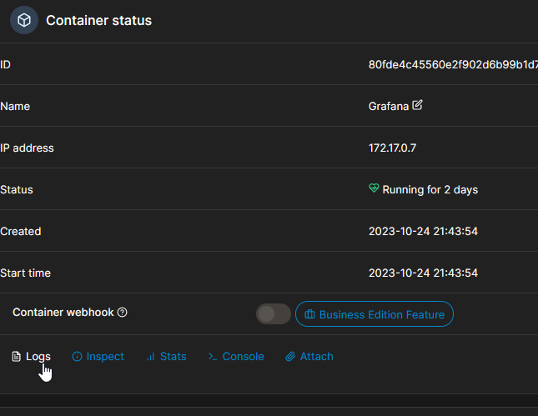The height and width of the screenshot is (416, 538).
Task: Open the container Stats link
Action: click(x=167, y=356)
